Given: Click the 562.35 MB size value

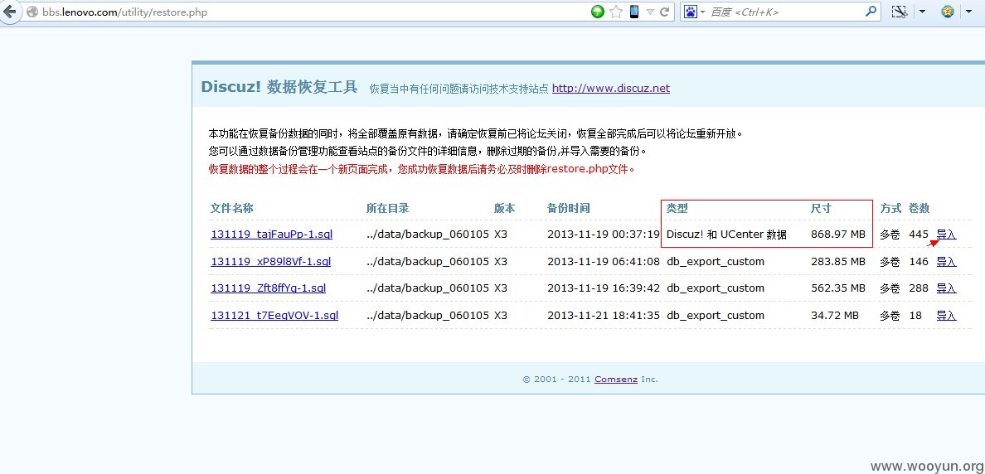Looking at the screenshot, I should tap(838, 288).
